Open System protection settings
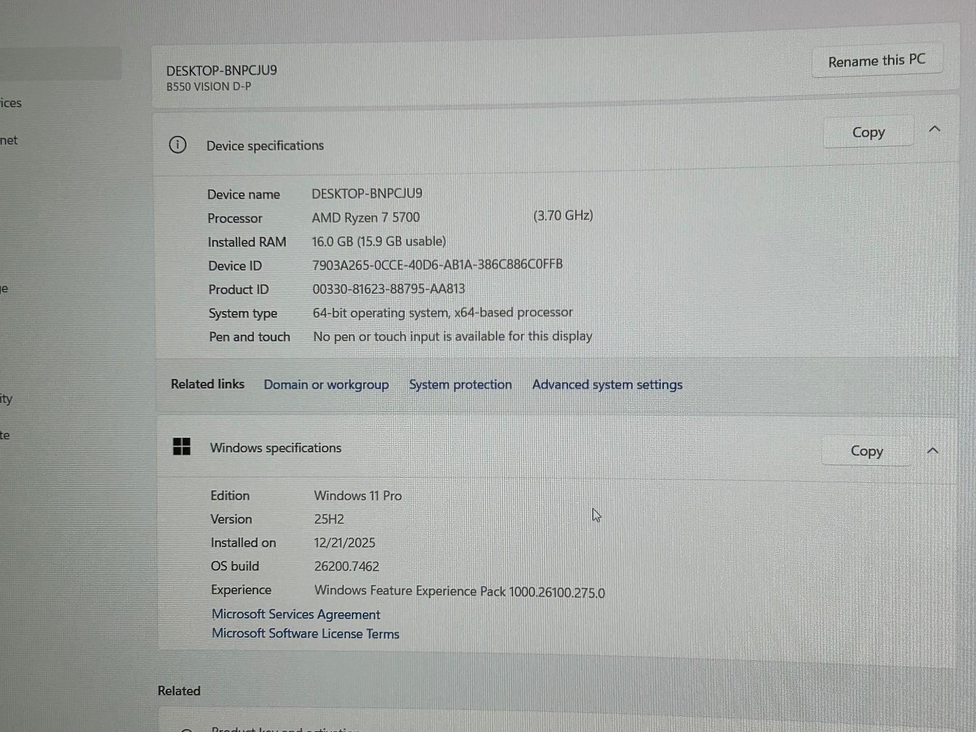The width and height of the screenshot is (976, 732). tap(460, 384)
